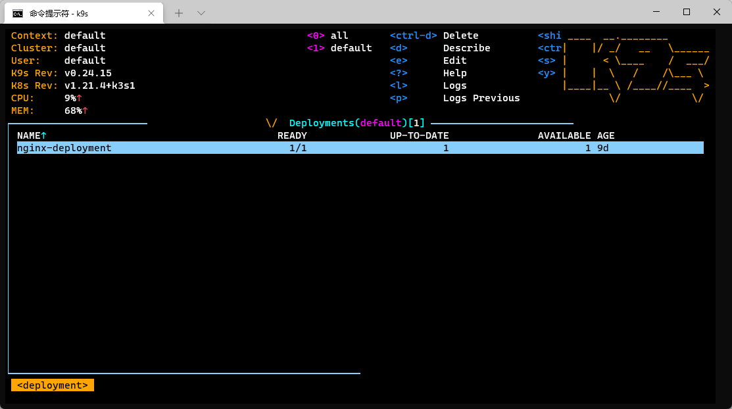Click the AVAILABLE column header
Image resolution: width=732 pixels, height=409 pixels.
(x=564, y=135)
